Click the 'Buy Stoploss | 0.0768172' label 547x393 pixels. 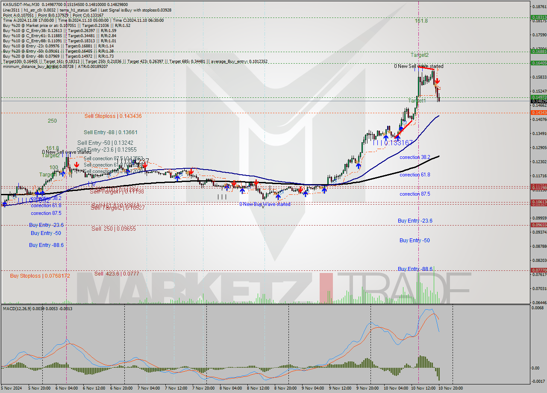tap(40, 276)
